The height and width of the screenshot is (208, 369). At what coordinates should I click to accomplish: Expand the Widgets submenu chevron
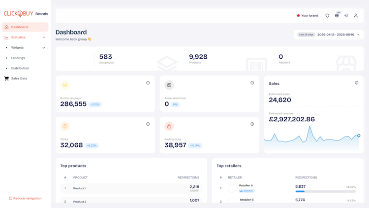click(43, 48)
